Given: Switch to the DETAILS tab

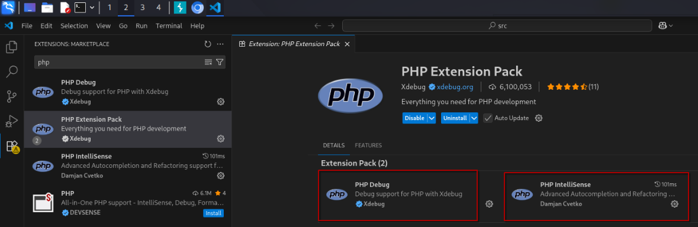Looking at the screenshot, I should (x=334, y=145).
